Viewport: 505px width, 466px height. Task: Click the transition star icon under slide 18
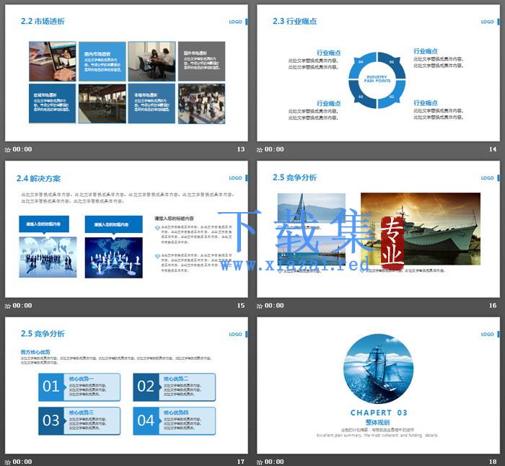pos(260,462)
